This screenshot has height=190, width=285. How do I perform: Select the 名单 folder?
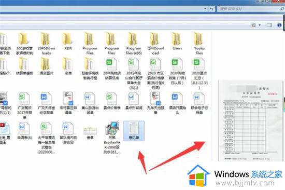[68, 66]
